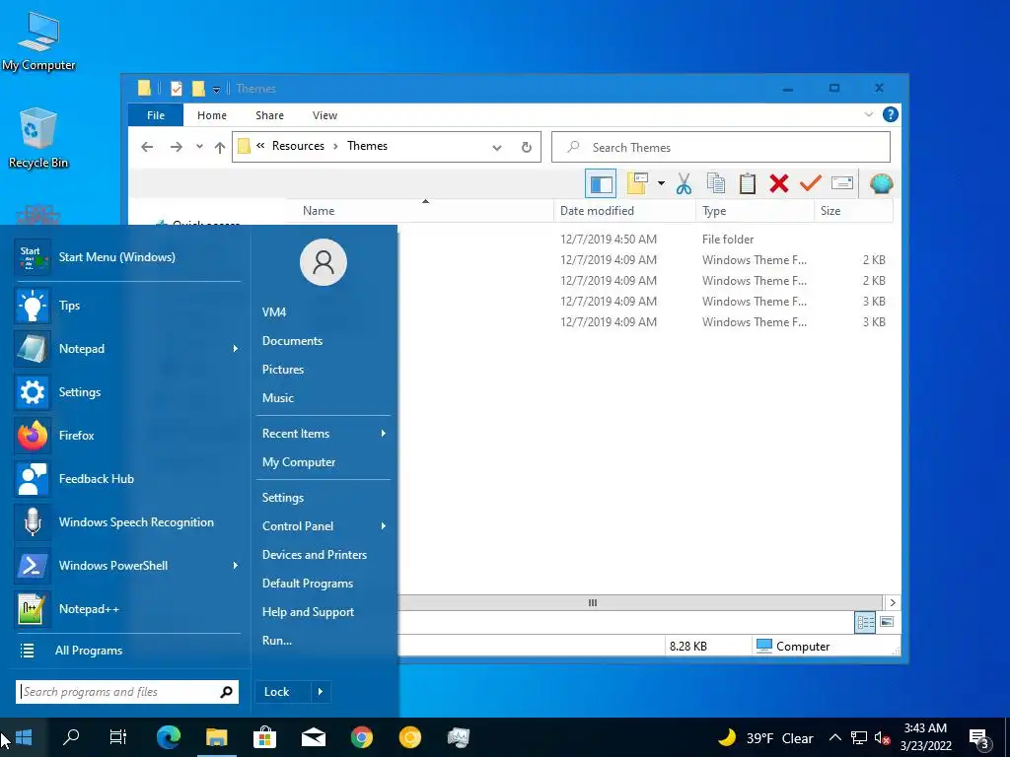Open the recent locations dropdown arrow
The width and height of the screenshot is (1010, 757).
pyautogui.click(x=199, y=148)
